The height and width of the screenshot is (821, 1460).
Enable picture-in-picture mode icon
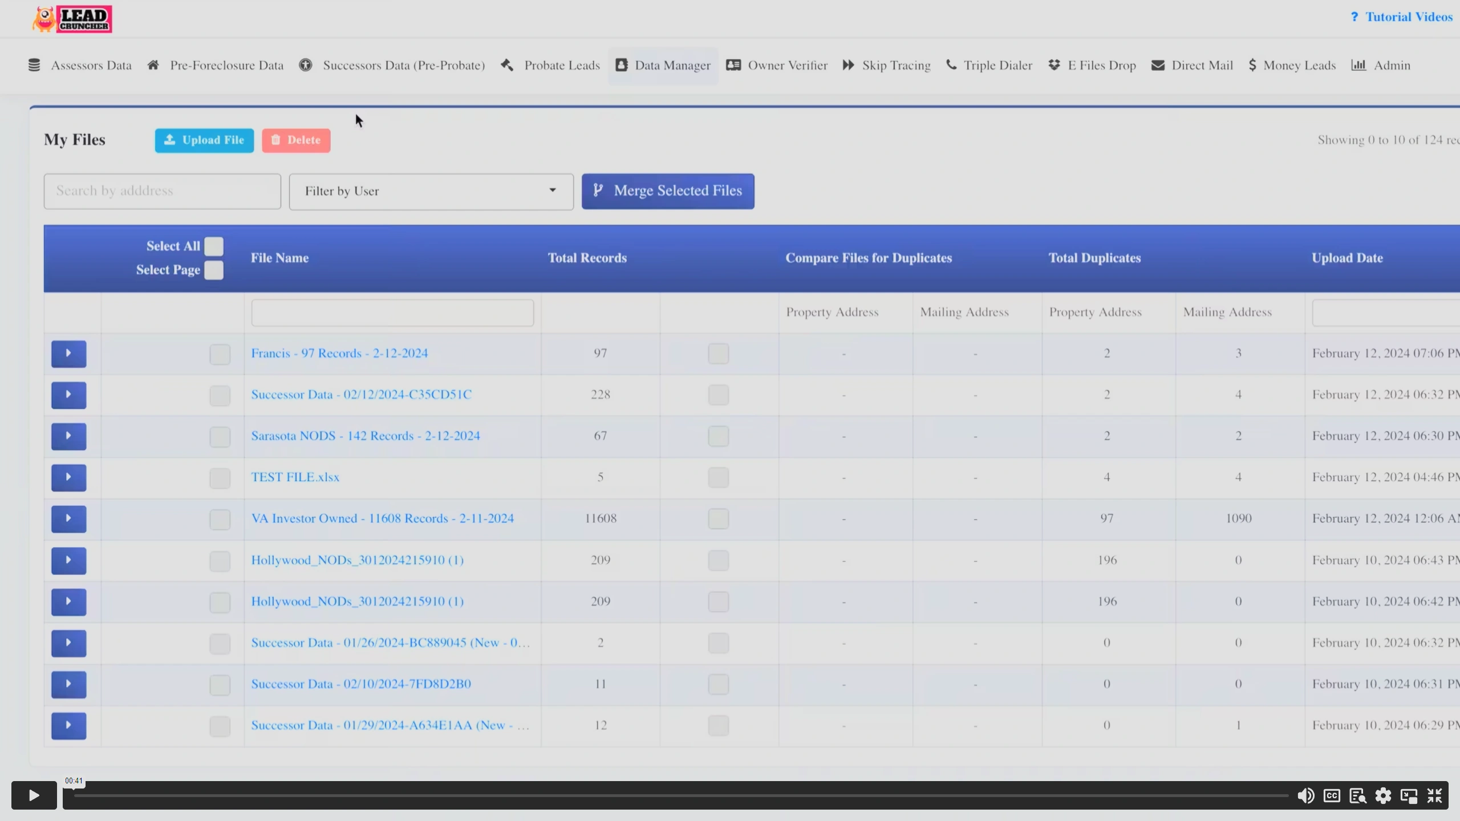coord(1409,795)
